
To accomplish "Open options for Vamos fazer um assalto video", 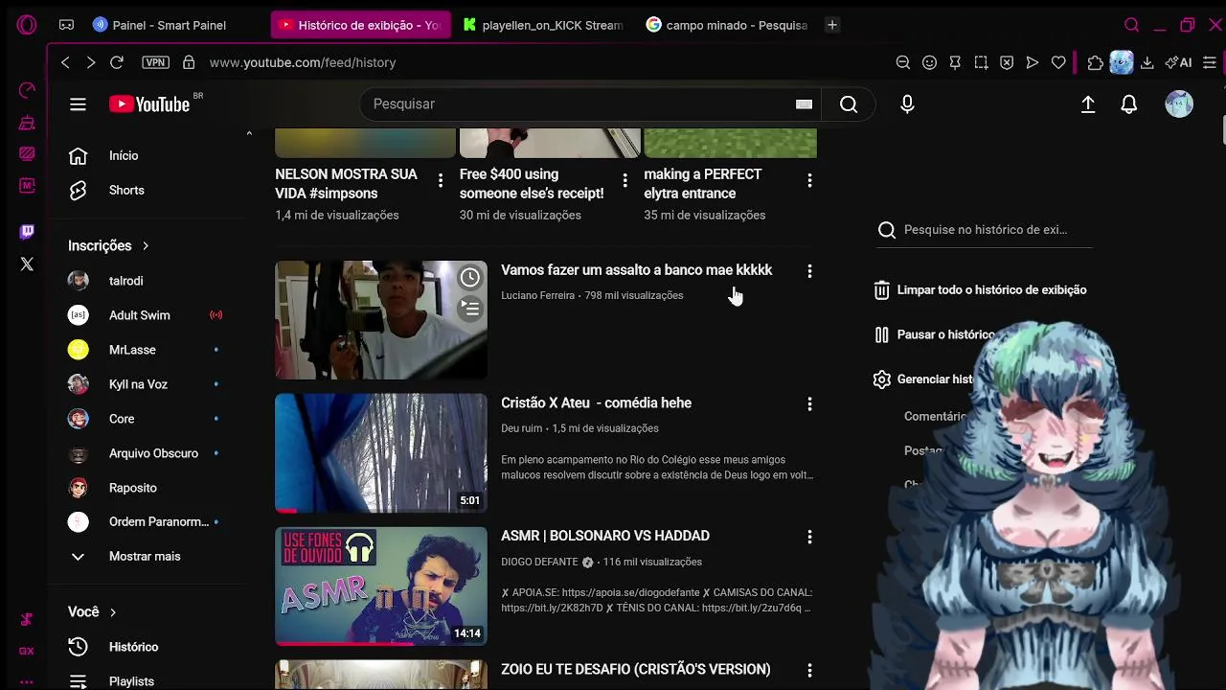I will (x=809, y=271).
